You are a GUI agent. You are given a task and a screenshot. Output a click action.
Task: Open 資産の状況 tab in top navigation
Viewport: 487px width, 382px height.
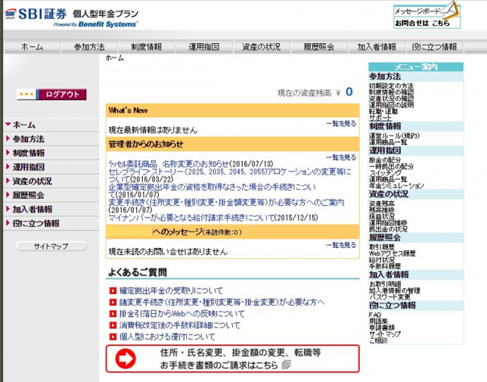tap(262, 47)
